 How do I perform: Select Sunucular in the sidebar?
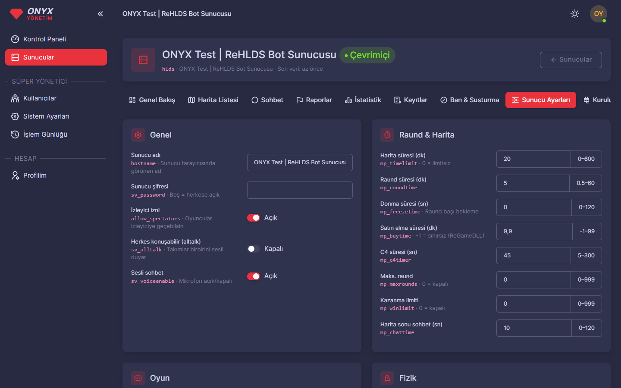point(56,57)
